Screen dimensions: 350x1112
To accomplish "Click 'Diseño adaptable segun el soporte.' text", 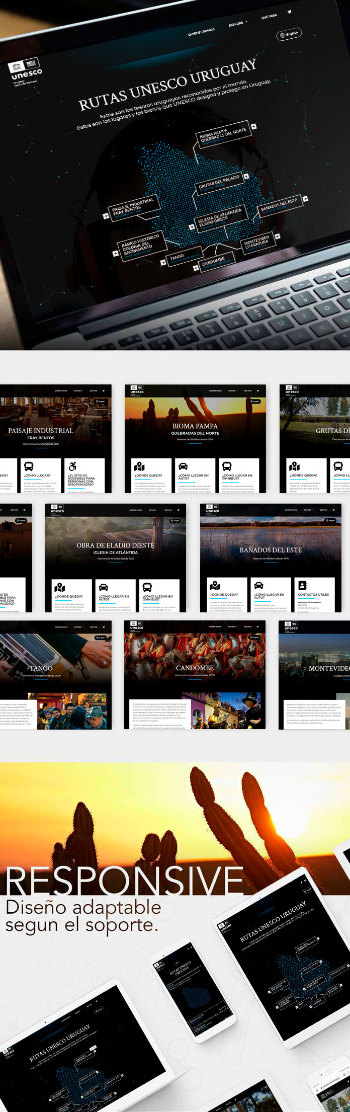I will point(83,916).
